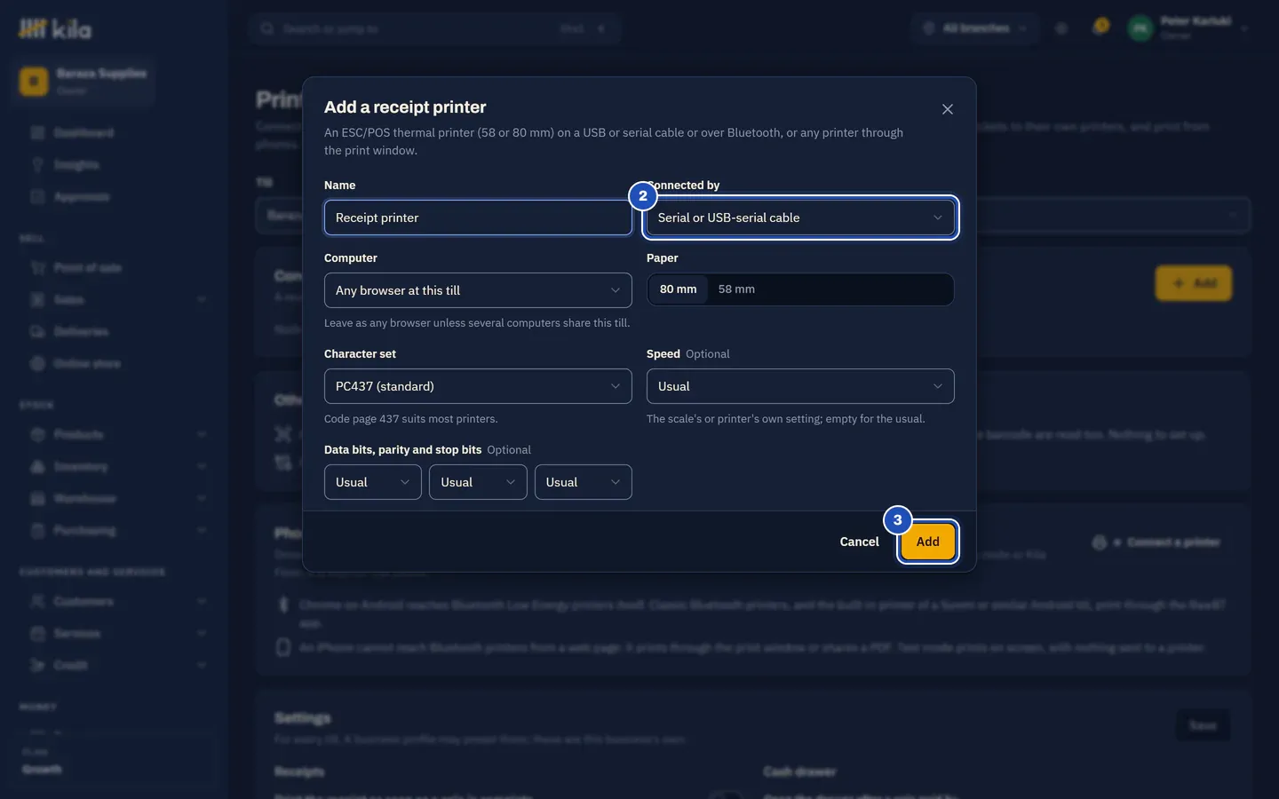Open the Connected by dropdown
This screenshot has width=1279, height=799.
coord(800,218)
